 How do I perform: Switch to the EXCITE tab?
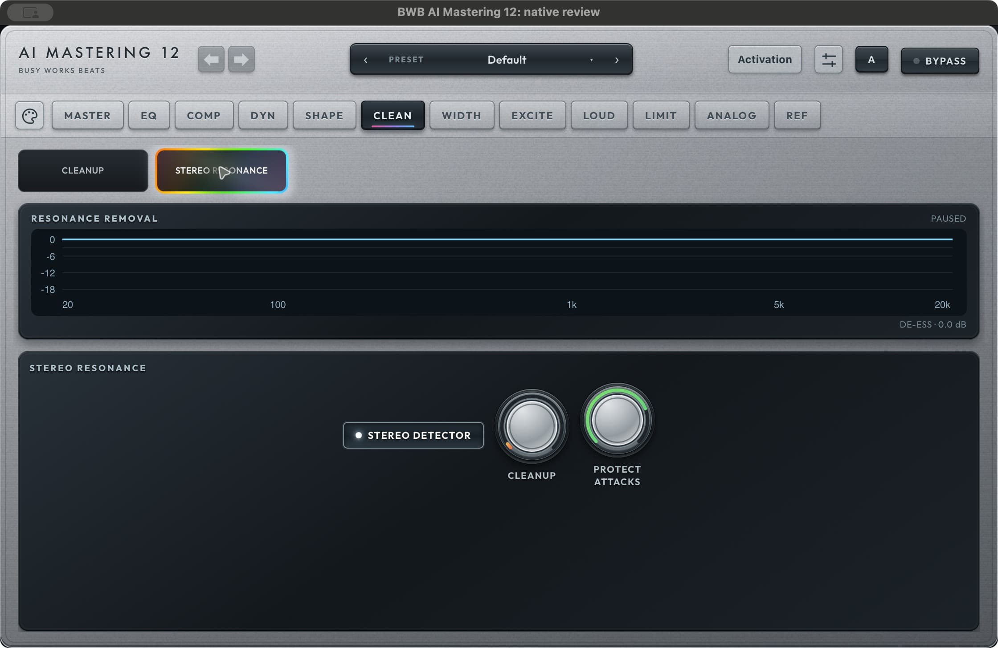pos(532,116)
